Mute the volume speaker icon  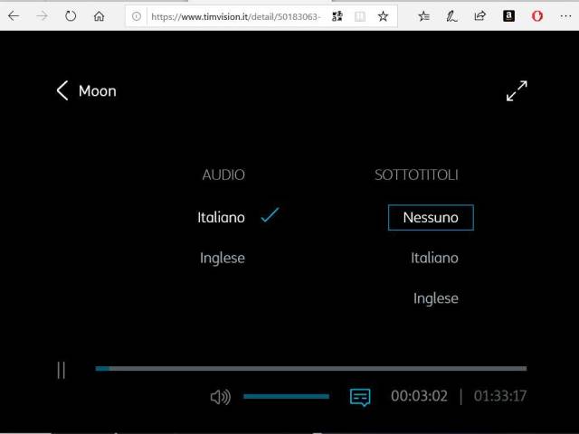coord(220,397)
